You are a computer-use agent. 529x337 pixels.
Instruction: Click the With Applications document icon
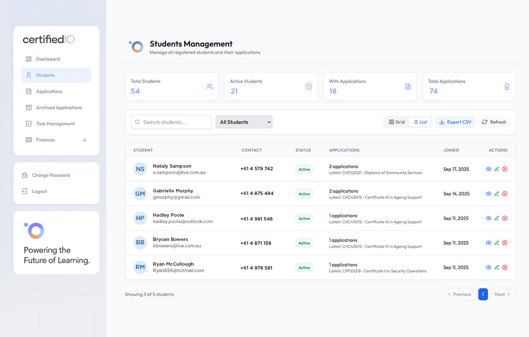pos(408,87)
